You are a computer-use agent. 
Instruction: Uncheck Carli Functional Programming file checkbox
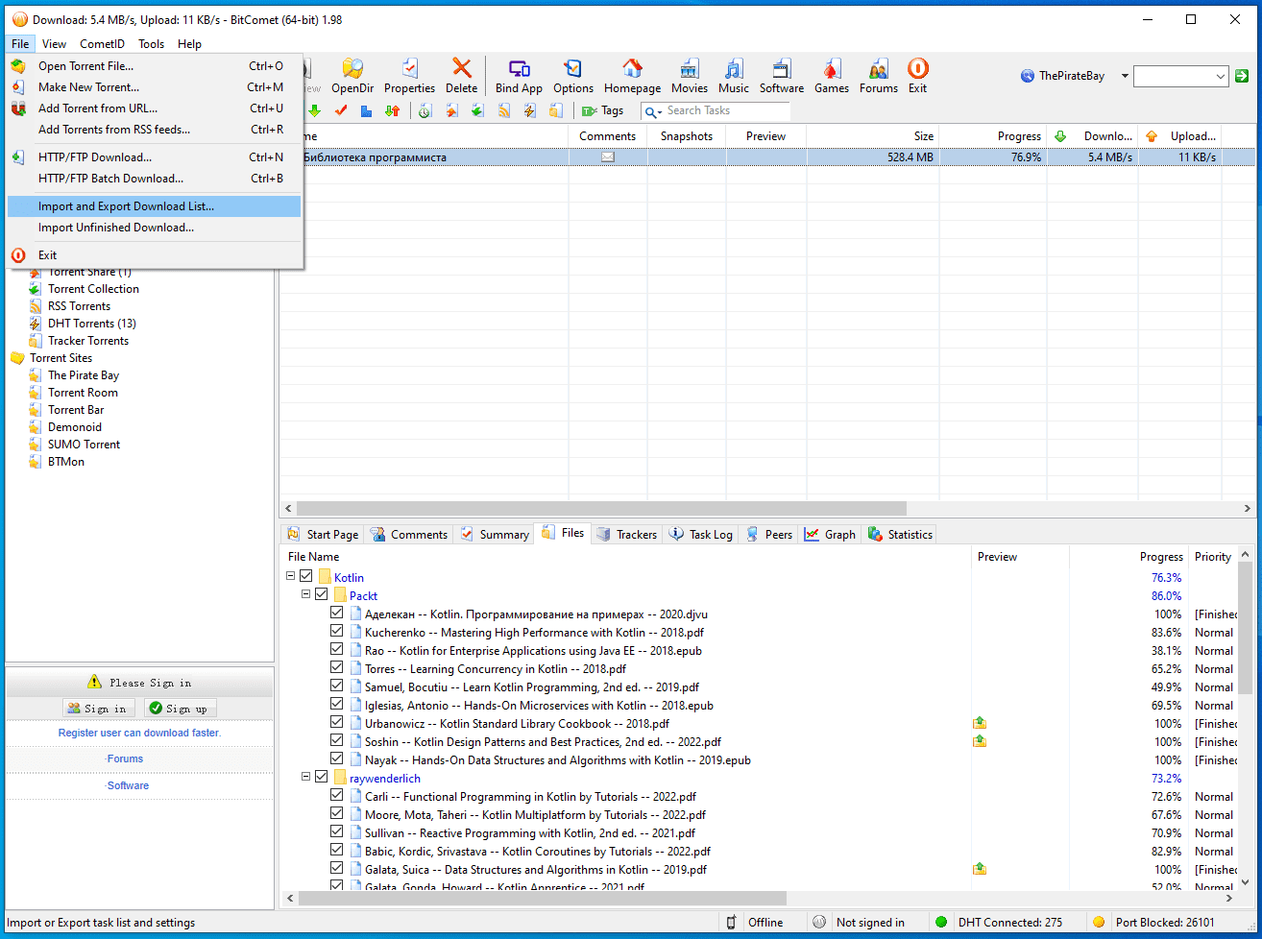coord(337,795)
